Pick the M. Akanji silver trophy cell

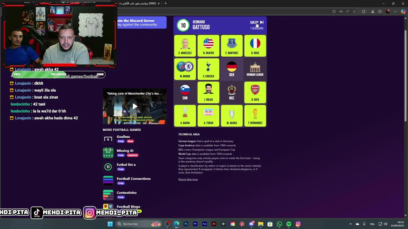pos(232,116)
